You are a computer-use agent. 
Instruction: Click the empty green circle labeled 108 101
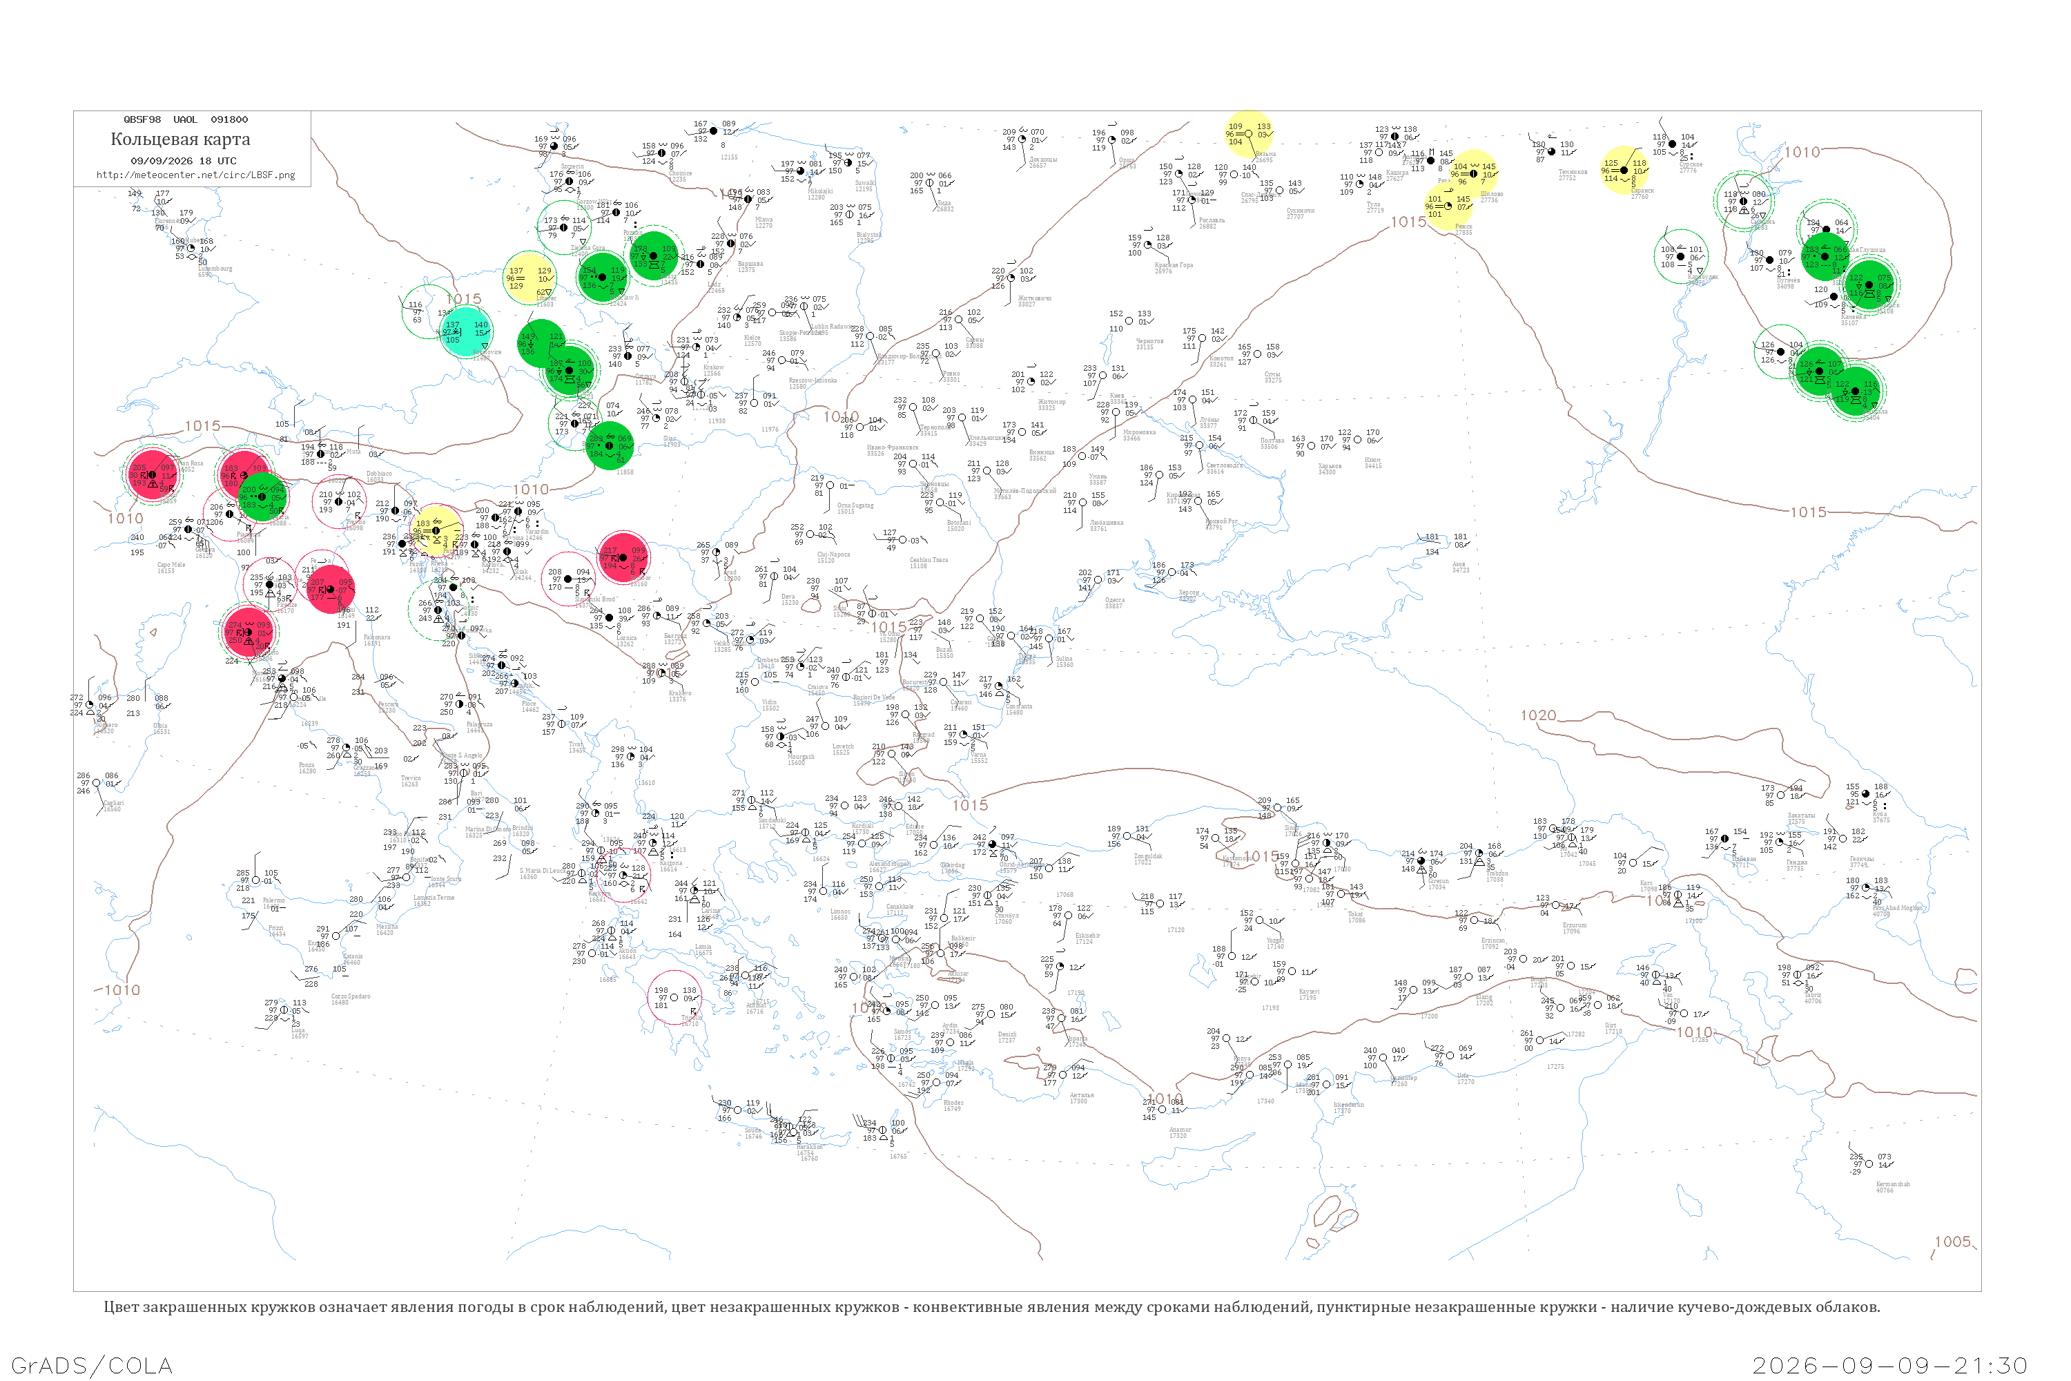1681,256
